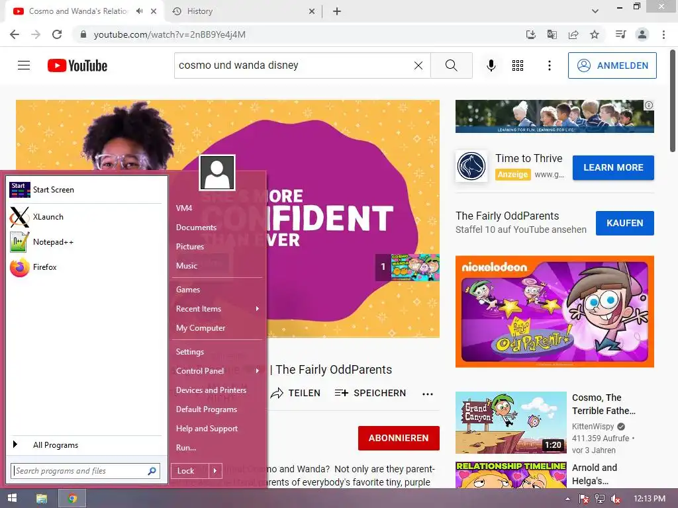The image size is (678, 508).
Task: Click the Chrome icon on the taskbar
Action: 72,499
